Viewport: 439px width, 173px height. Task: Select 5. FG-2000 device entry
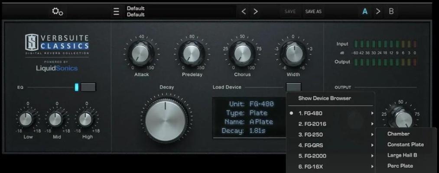[331, 156]
